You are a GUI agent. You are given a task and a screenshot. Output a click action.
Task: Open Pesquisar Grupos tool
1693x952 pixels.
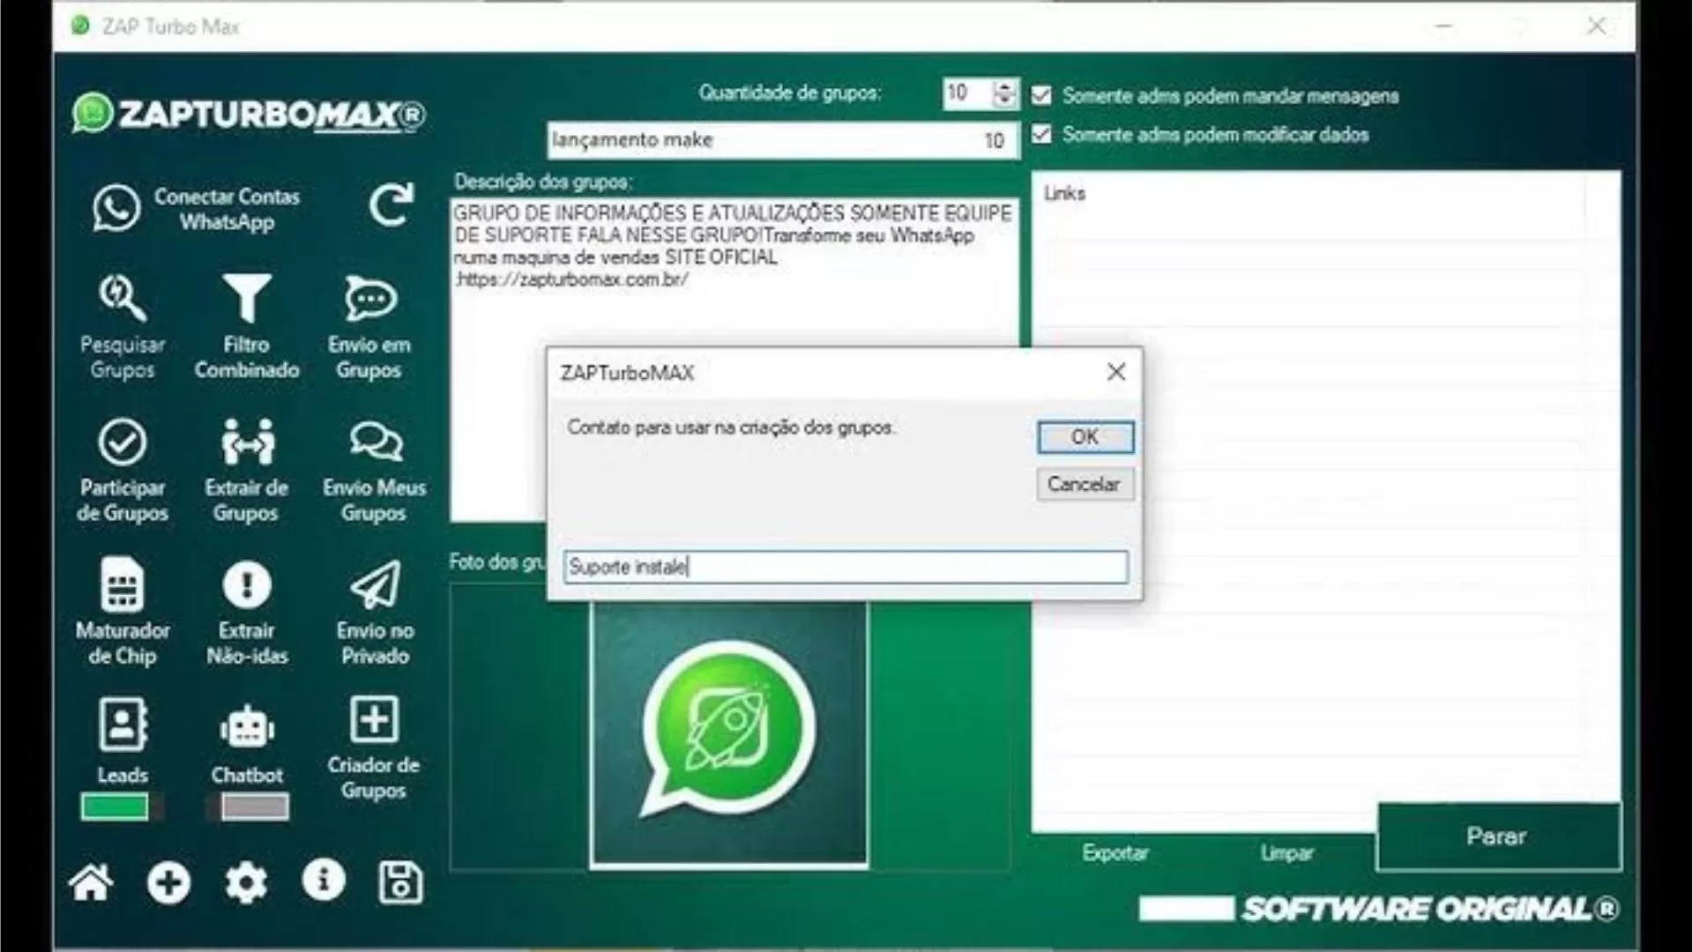(122, 328)
